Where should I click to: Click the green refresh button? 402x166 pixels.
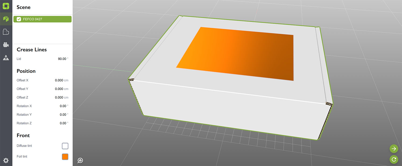394,159
